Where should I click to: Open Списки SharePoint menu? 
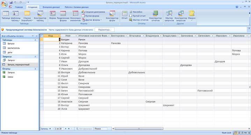pos(27,16)
